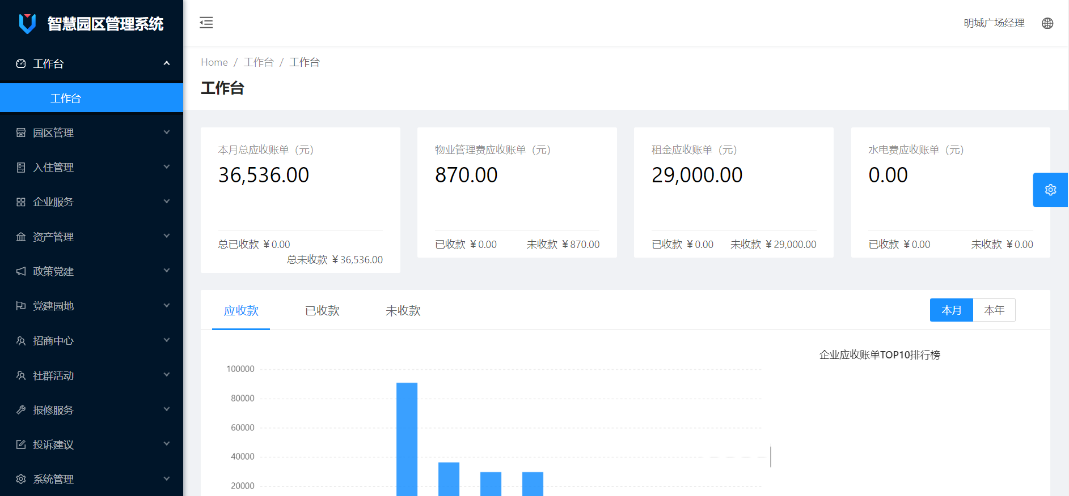Expand 园区管理 submenu arrow
Screen dimensions: 1069x496
tap(167, 132)
